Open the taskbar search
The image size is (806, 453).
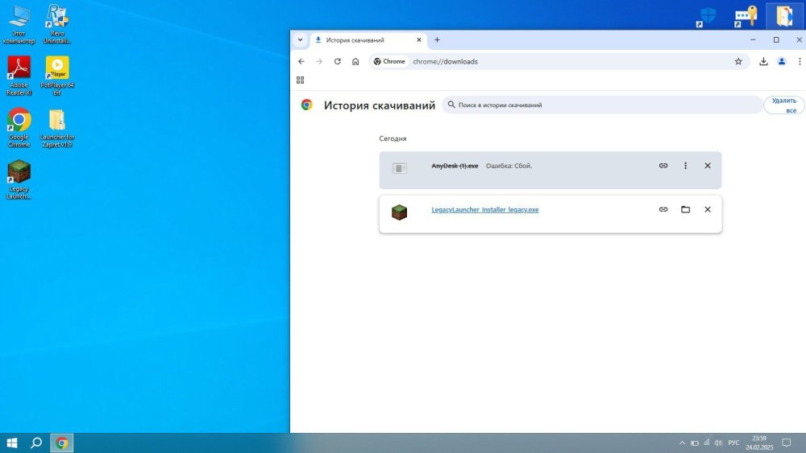[x=36, y=443]
